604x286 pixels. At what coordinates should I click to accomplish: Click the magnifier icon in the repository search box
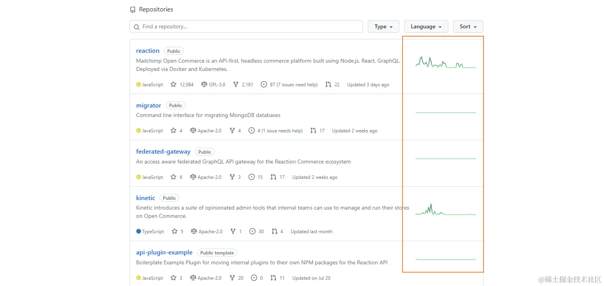tap(137, 27)
